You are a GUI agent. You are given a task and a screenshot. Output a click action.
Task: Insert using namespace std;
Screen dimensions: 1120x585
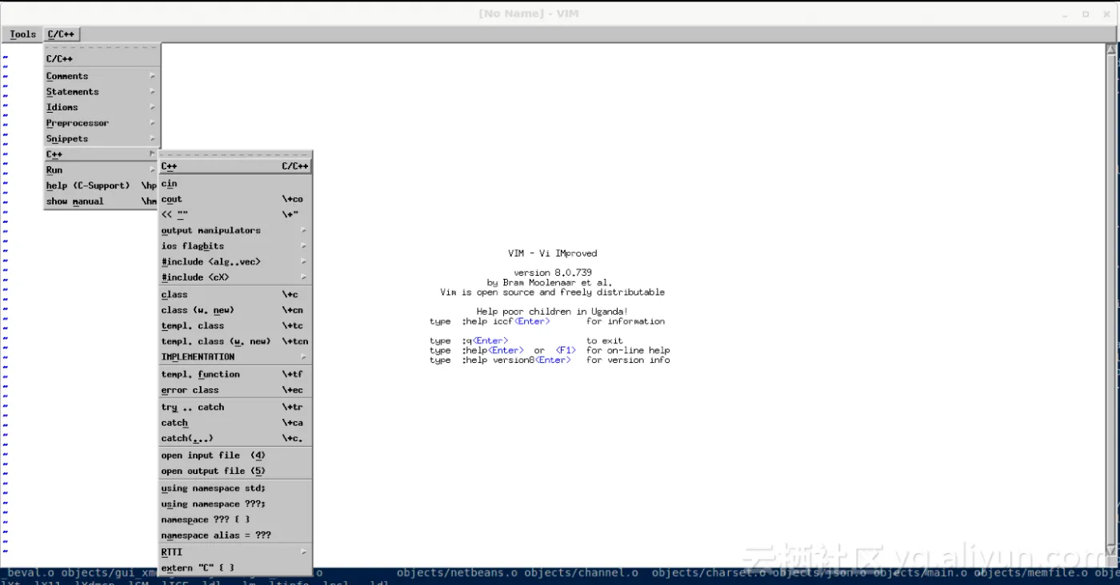point(236,488)
